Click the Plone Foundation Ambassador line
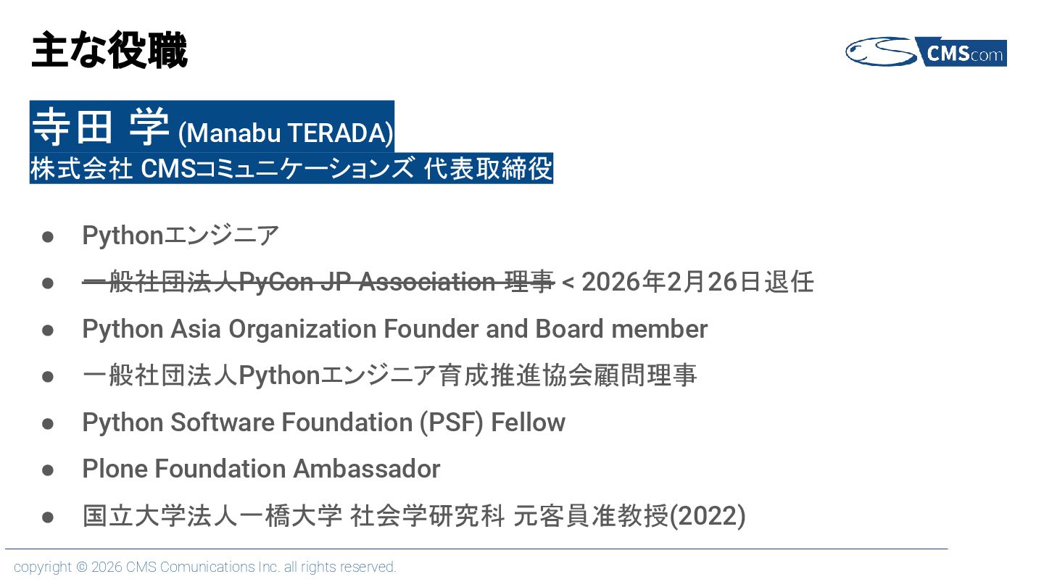Viewport: 1044px width, 587px height. (261, 469)
